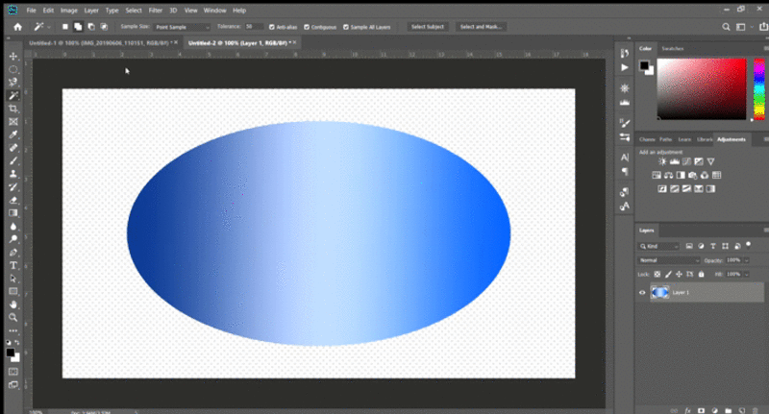Screen dimensions: 769x414
Task: Select the Eyedropper tool
Action: click(13, 134)
